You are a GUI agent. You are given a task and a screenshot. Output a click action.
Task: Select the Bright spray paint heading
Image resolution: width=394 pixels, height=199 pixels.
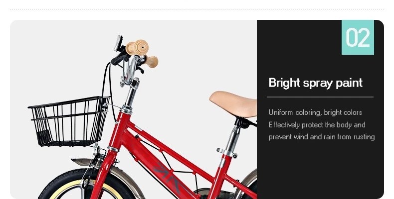[315, 83]
